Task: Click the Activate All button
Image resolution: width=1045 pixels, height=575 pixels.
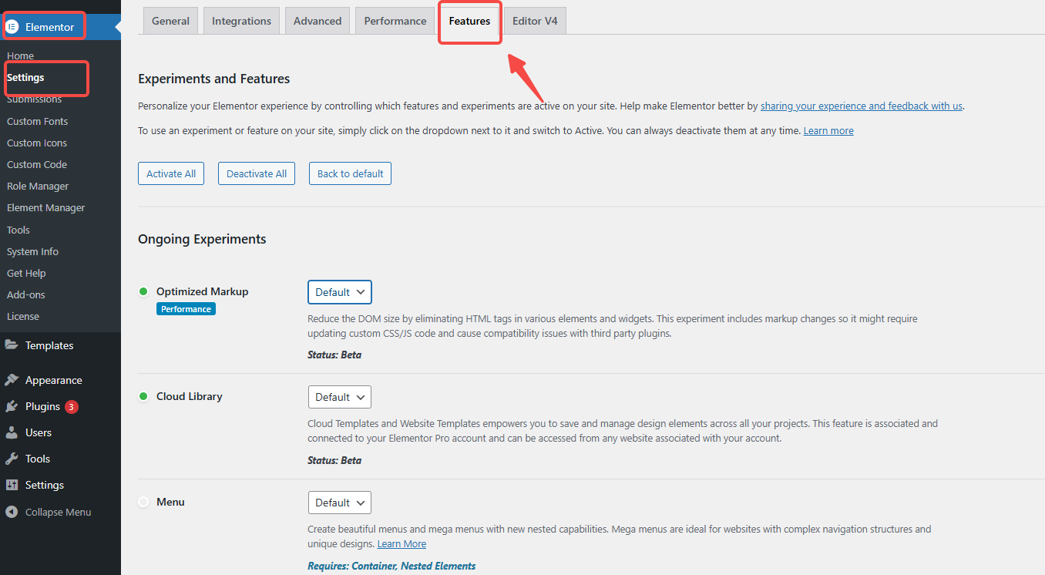Action: [170, 173]
